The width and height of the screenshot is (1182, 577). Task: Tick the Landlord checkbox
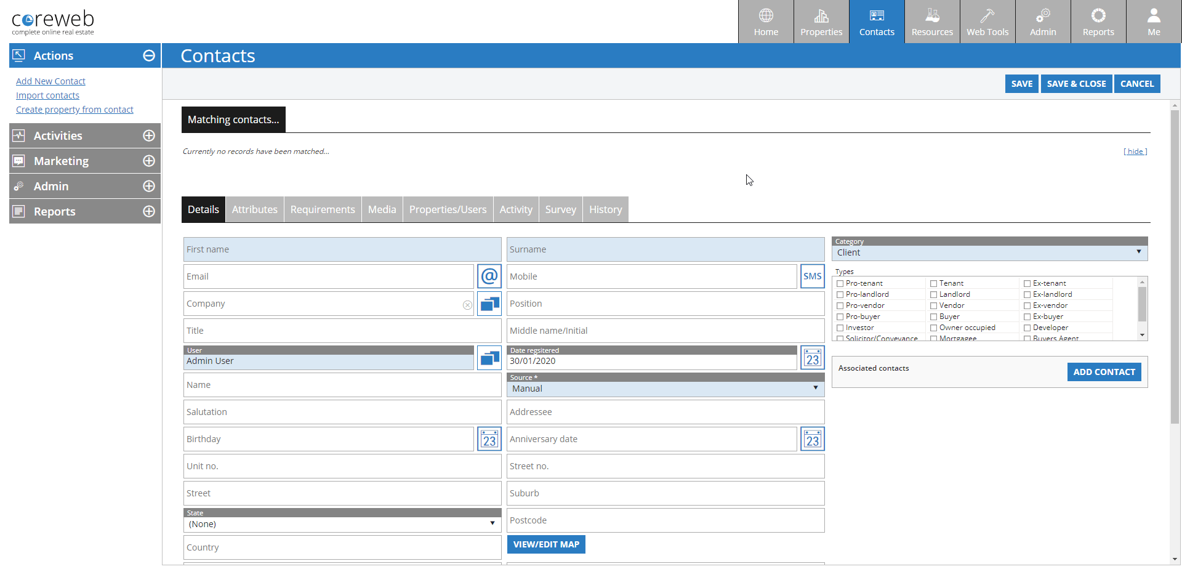pyautogui.click(x=933, y=294)
